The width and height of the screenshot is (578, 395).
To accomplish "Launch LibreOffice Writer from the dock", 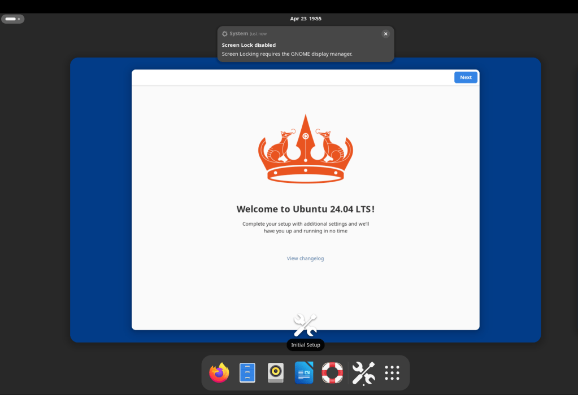I will tap(304, 372).
